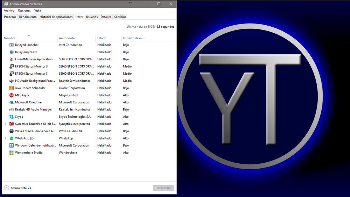Click the Delayed launcher icon
Screen dimensions: 350x197
12,45
